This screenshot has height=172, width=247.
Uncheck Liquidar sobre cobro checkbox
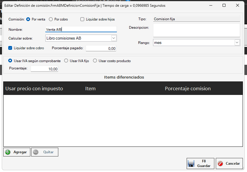pyautogui.click(x=10, y=48)
